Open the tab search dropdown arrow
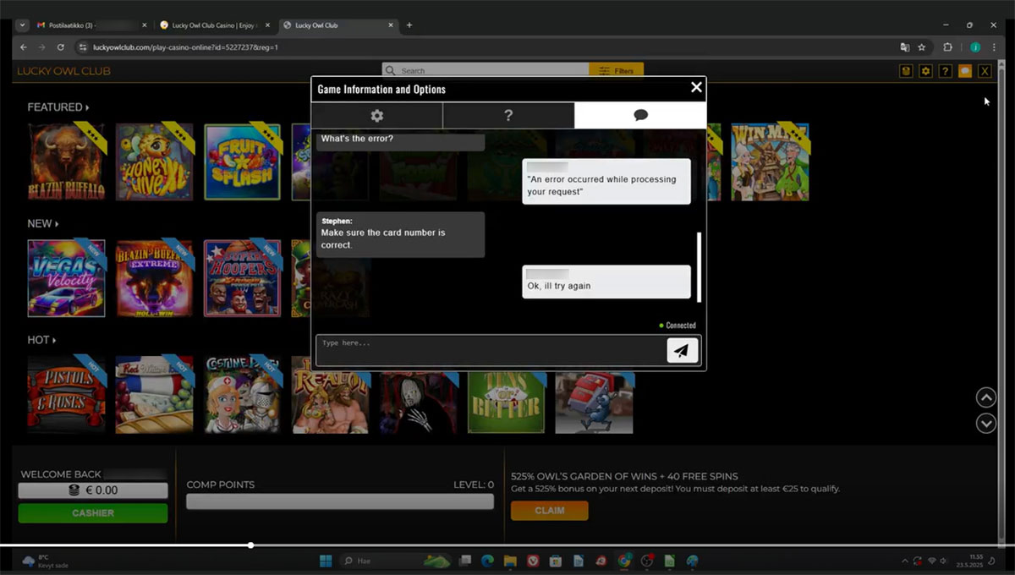The height and width of the screenshot is (575, 1015). (x=23, y=25)
